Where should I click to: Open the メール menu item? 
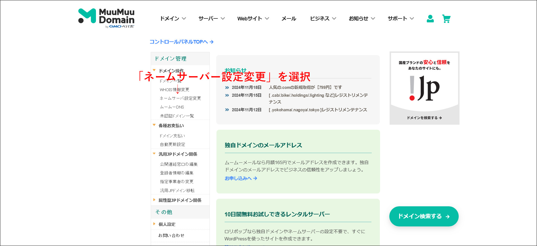289,18
